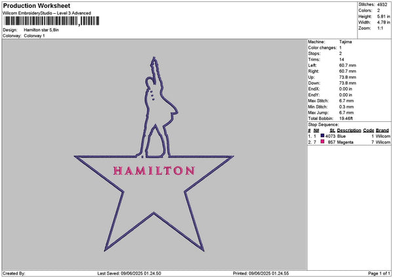
Task: Click the "Magenta" description in stop sequence
Action: click(345, 142)
